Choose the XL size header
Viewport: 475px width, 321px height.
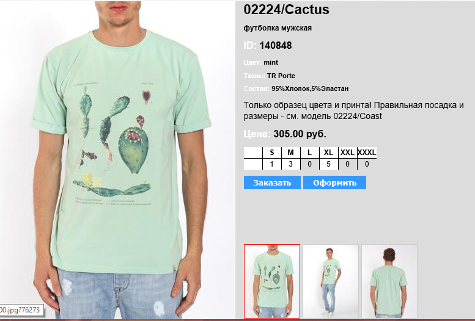point(328,153)
